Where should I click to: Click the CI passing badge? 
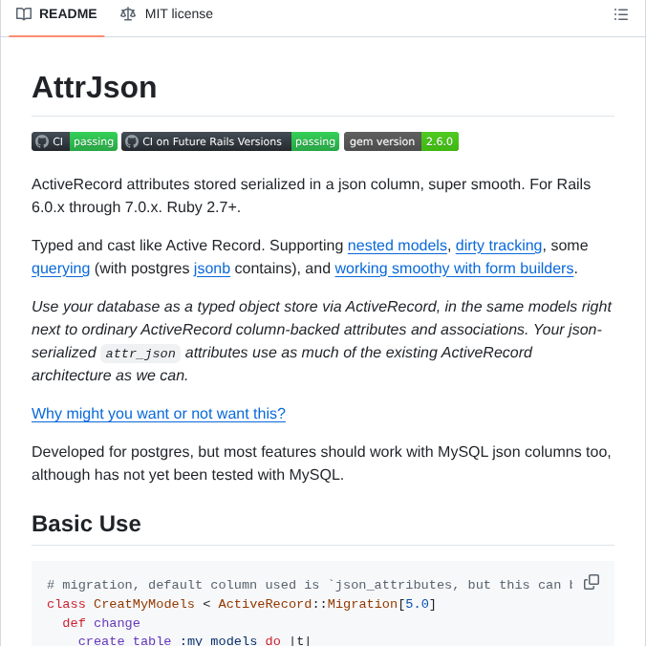tap(75, 141)
